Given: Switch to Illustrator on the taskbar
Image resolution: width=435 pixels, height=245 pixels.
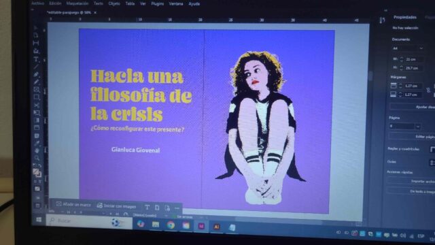Looking at the screenshot, I should pyautogui.click(x=217, y=227).
